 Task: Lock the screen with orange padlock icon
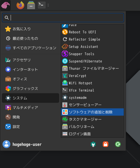(106, 144)
